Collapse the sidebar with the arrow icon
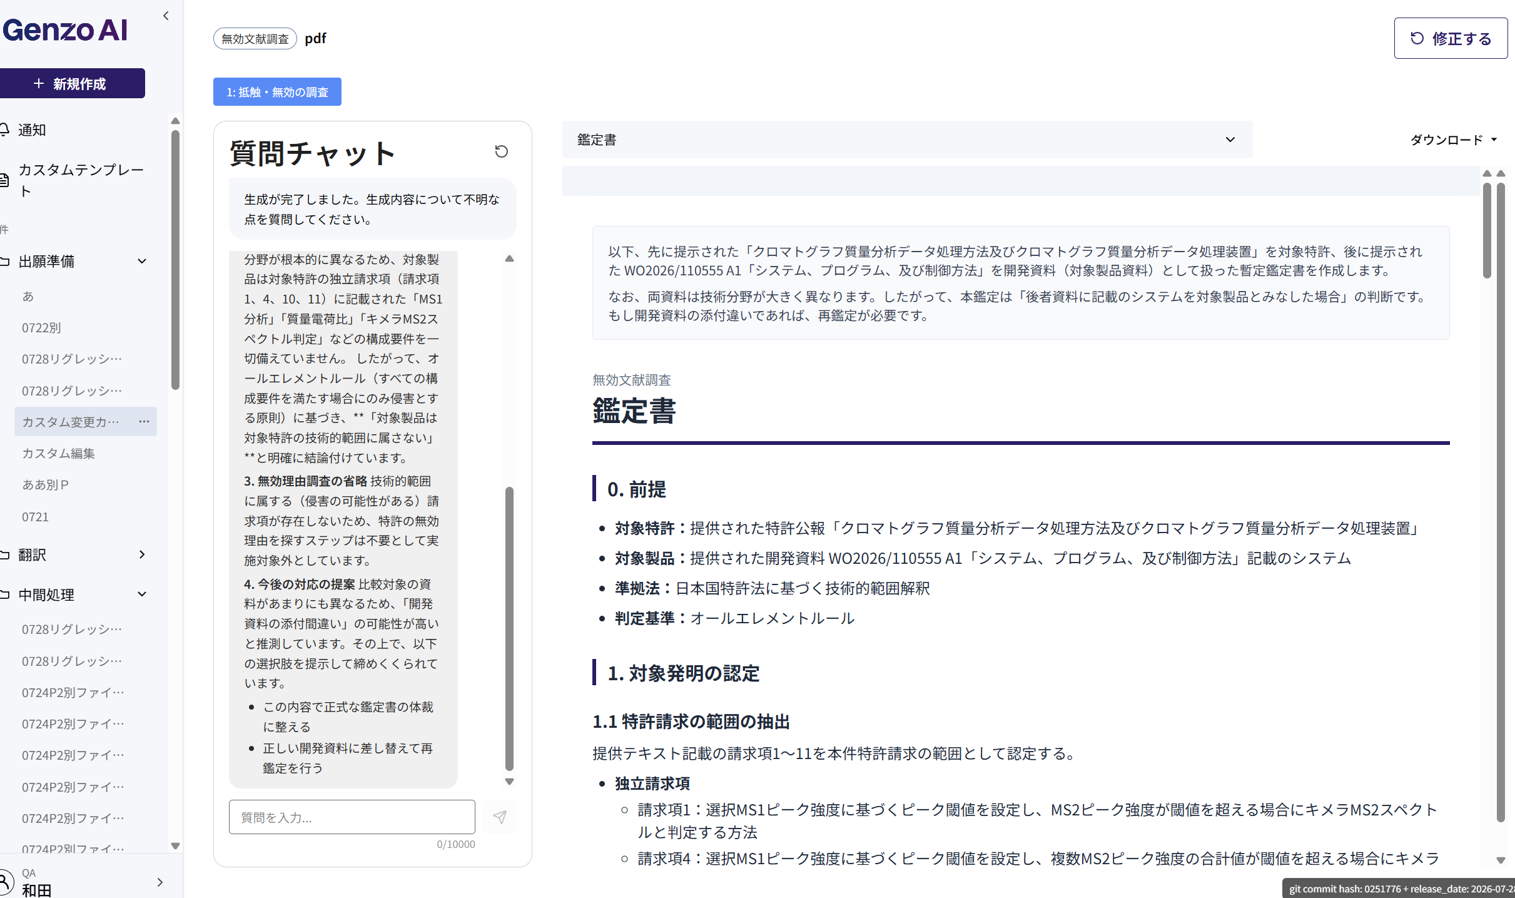 pos(166,16)
